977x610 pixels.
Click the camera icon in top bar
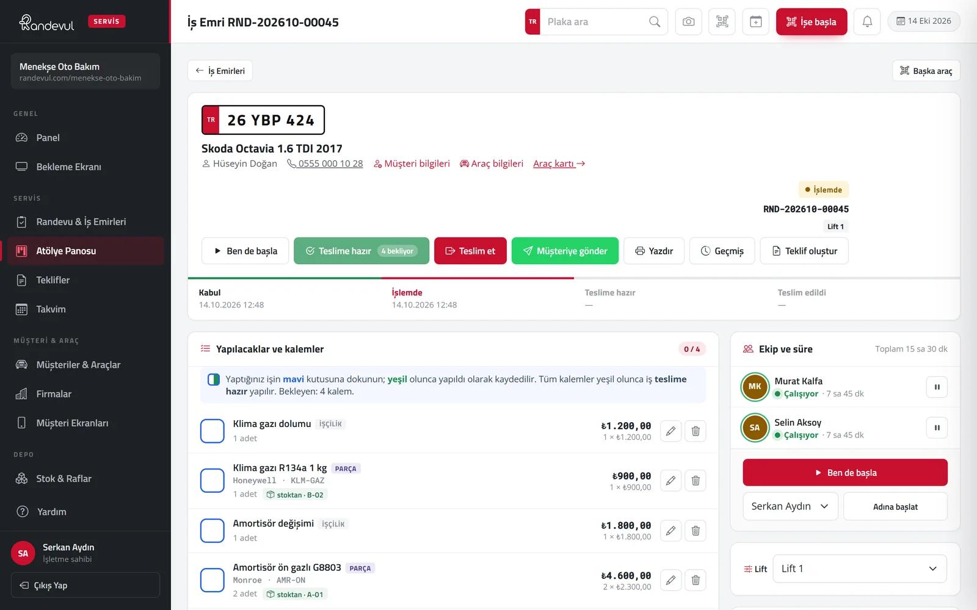coord(688,22)
